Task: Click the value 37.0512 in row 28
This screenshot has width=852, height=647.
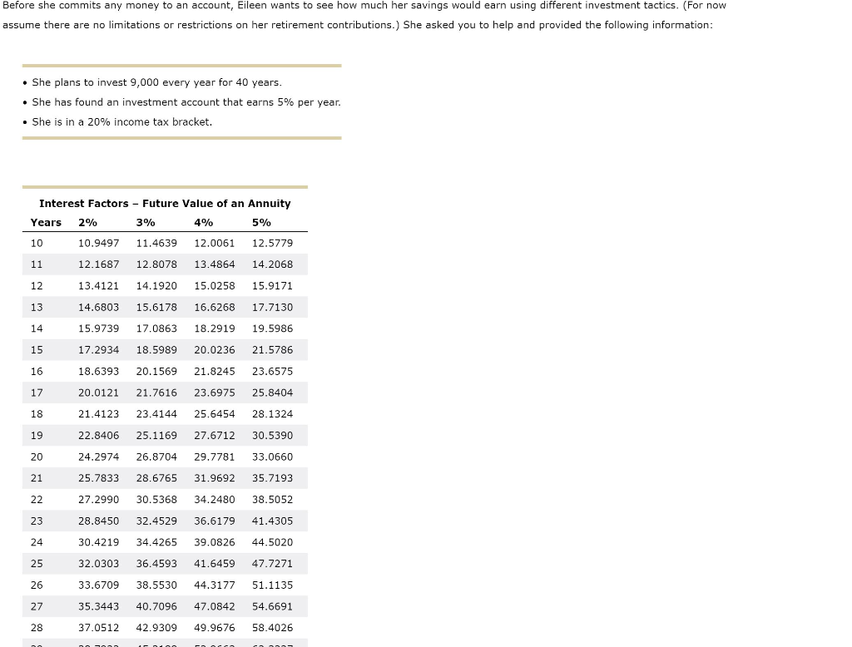Action: (98, 628)
